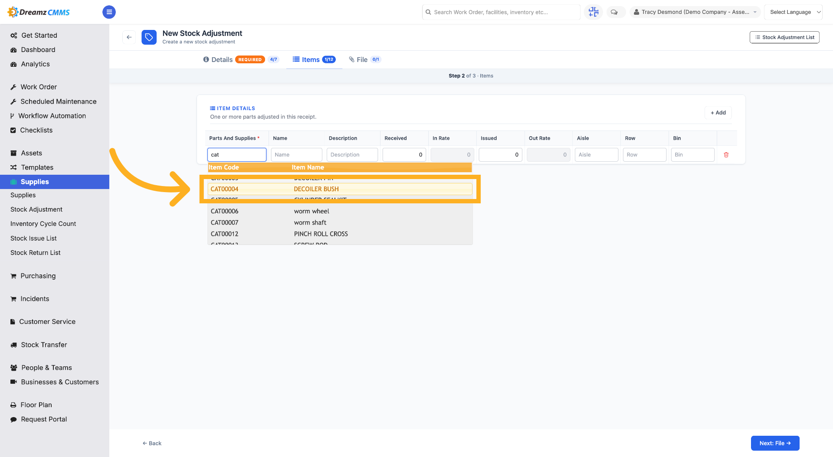Click the + Add button

(x=718, y=113)
